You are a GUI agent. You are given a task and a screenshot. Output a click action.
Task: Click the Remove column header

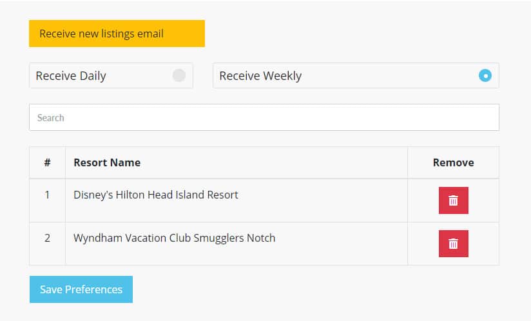point(454,162)
